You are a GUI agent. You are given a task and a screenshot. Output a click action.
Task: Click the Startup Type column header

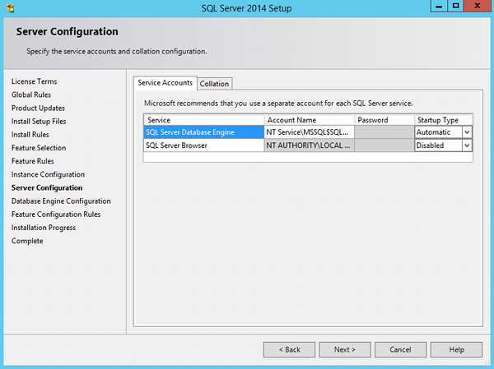[443, 120]
